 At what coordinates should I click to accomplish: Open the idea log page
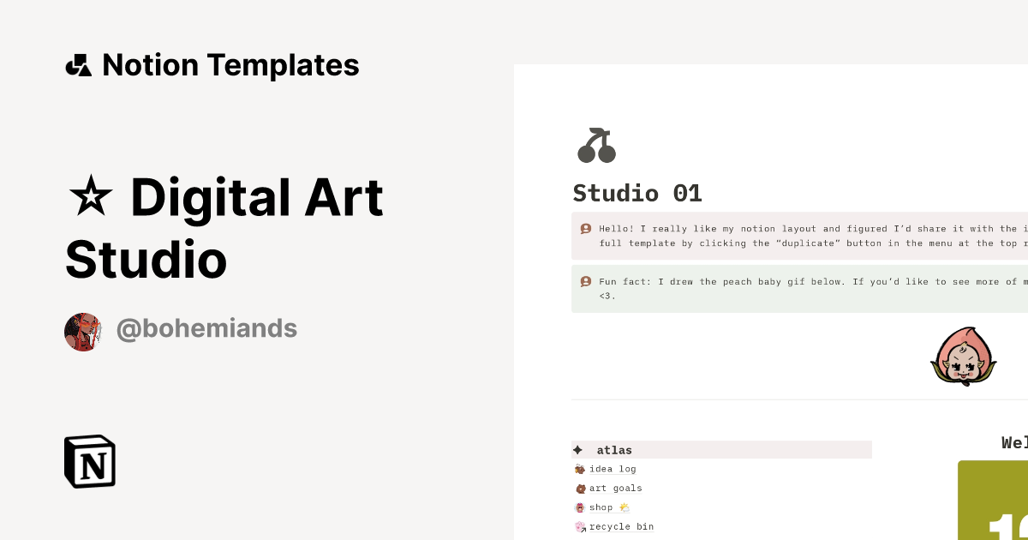(x=613, y=469)
